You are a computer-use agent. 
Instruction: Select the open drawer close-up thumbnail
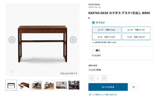tap(24, 85)
